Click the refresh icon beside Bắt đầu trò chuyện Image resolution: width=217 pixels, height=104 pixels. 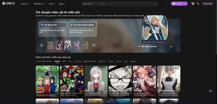pyautogui.click(x=166, y=42)
